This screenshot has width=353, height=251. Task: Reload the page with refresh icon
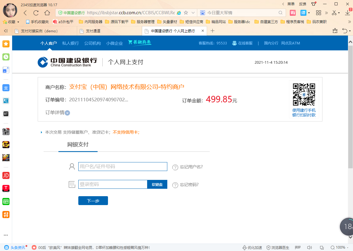pyautogui.click(x=36, y=13)
